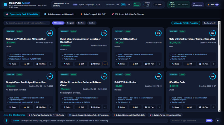Click the speaker volume icon
Image resolution: width=224 pixels, height=125 pixels.
coord(218,121)
